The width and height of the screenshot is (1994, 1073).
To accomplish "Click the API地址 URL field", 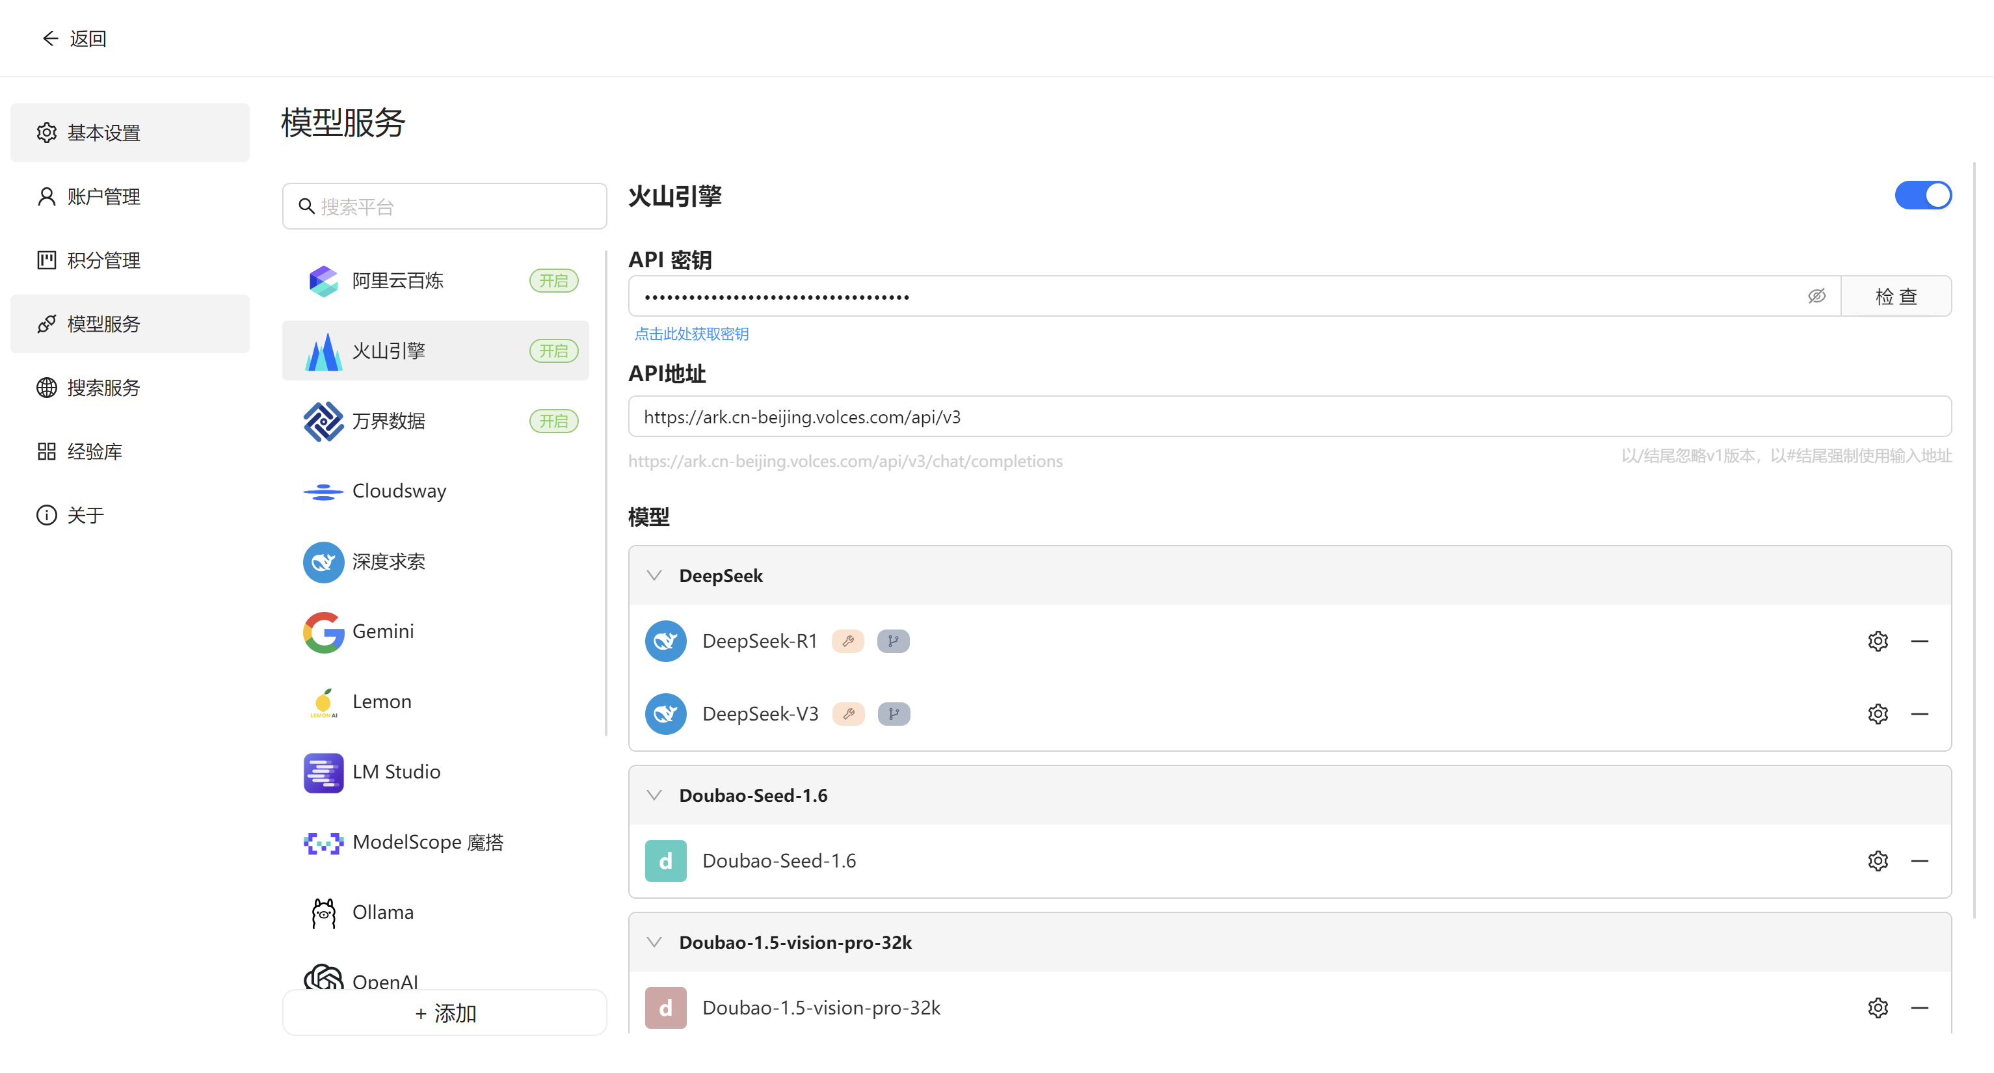I will 1290,416.
